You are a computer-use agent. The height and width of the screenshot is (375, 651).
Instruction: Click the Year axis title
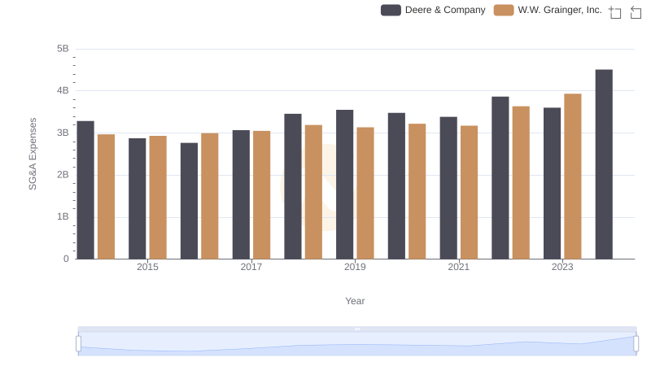355,301
